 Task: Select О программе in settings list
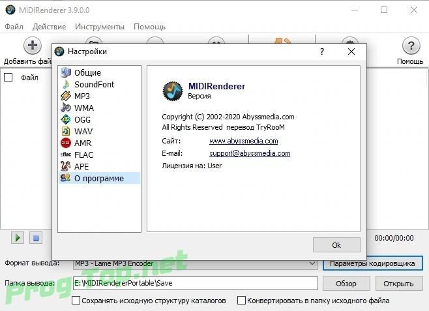(x=99, y=179)
